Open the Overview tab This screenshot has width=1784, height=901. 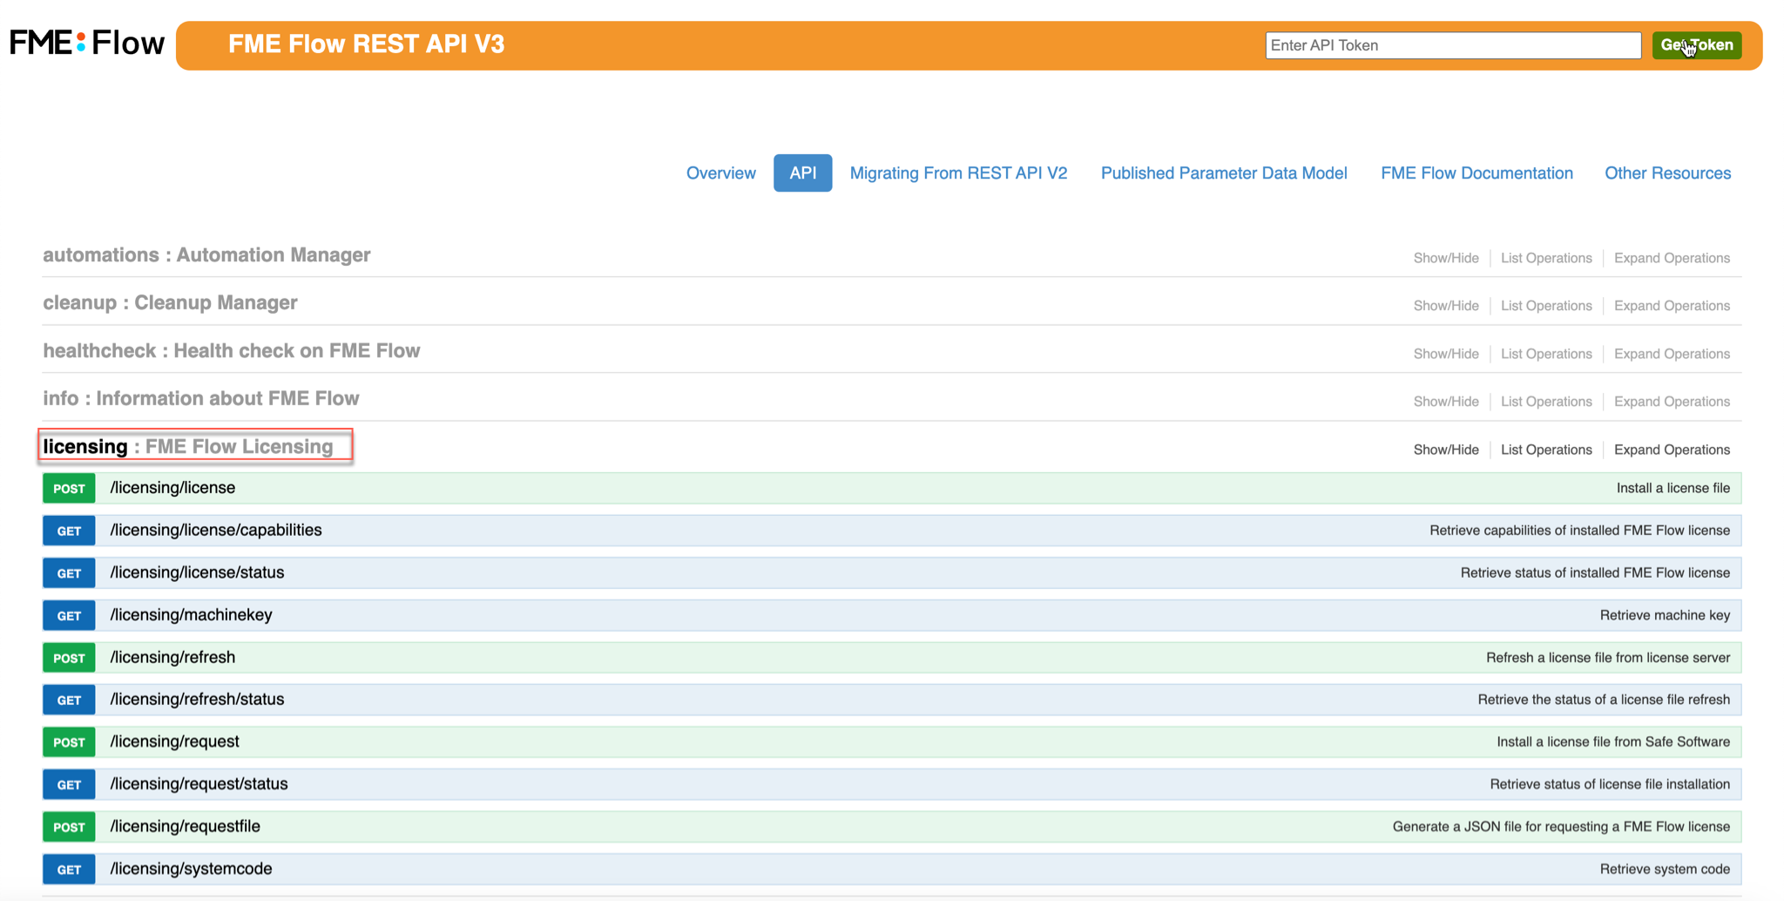pyautogui.click(x=720, y=173)
